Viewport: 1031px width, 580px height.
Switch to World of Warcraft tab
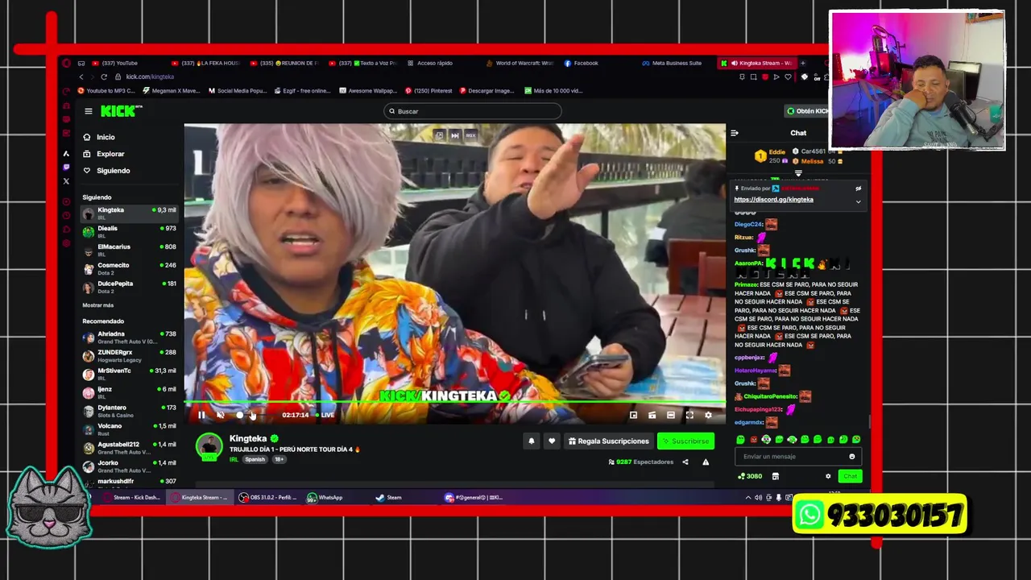click(520, 63)
